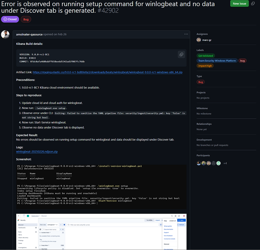Select the impact:high label
Viewport: 260px width, 250px height.
pos(205,66)
